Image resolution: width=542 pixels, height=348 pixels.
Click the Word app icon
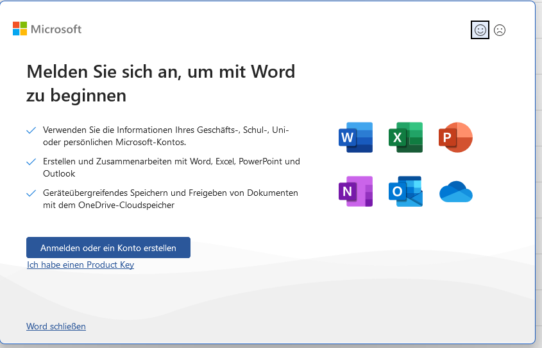tap(356, 137)
